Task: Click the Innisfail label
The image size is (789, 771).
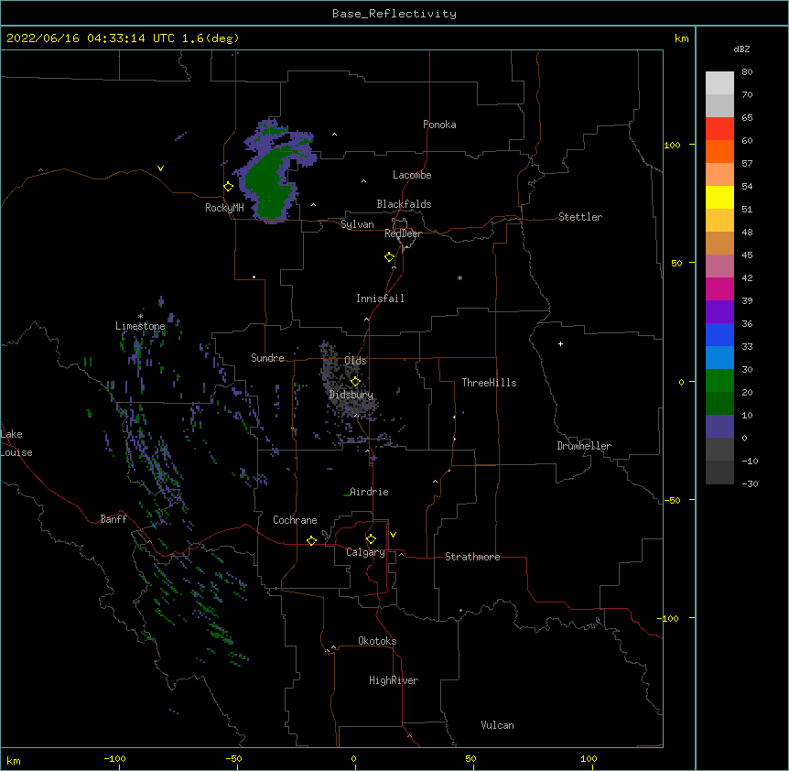Action: point(380,299)
